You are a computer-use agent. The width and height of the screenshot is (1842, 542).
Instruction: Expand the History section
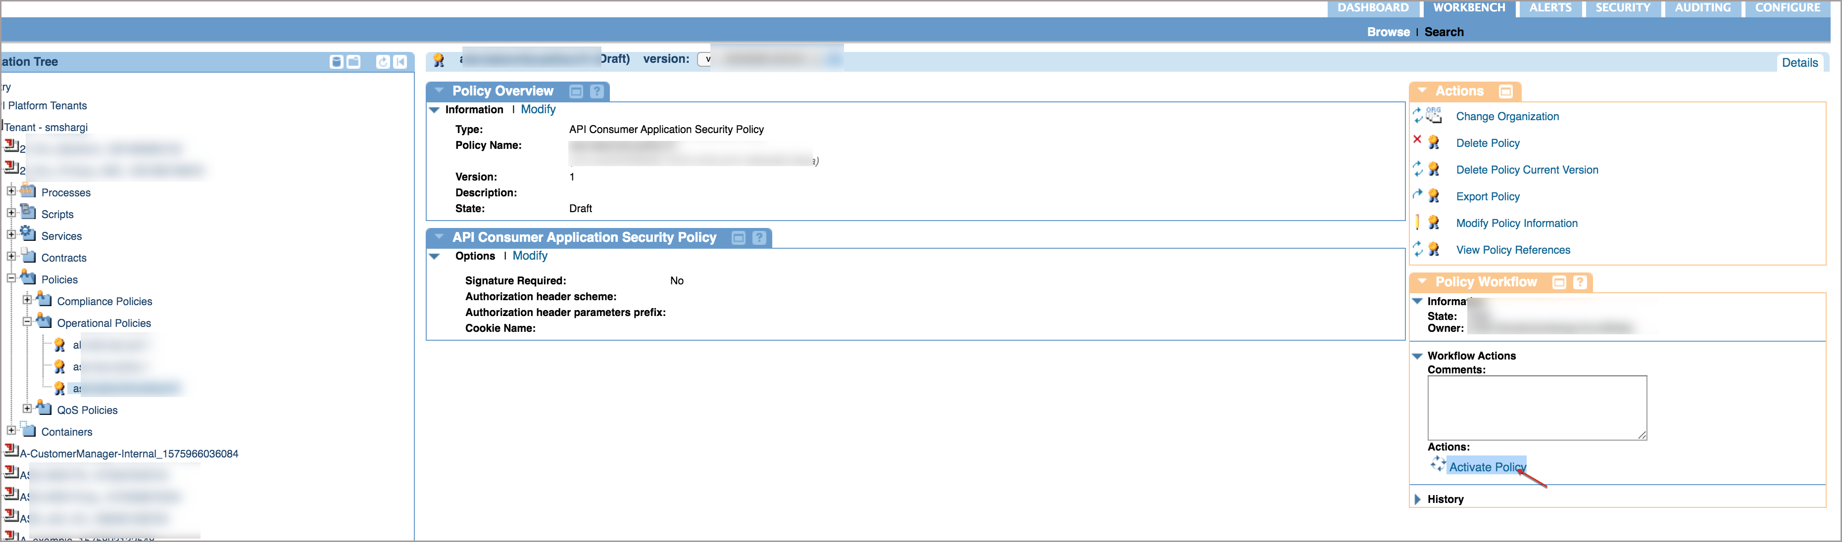[1418, 499]
